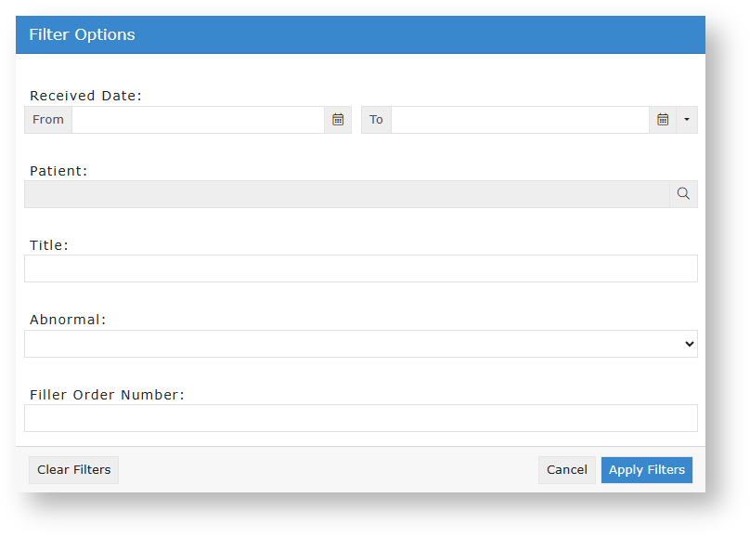Click the Abnormal field label

click(68, 320)
